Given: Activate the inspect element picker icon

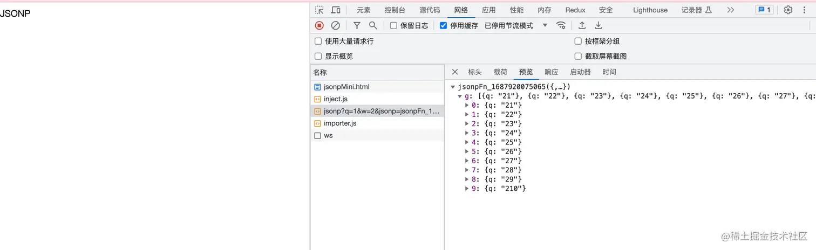Looking at the screenshot, I should pos(319,10).
